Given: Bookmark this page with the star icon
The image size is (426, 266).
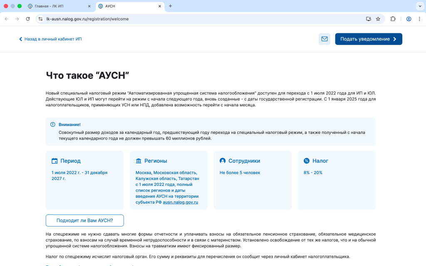Looking at the screenshot, I should pyautogui.click(x=378, y=19).
